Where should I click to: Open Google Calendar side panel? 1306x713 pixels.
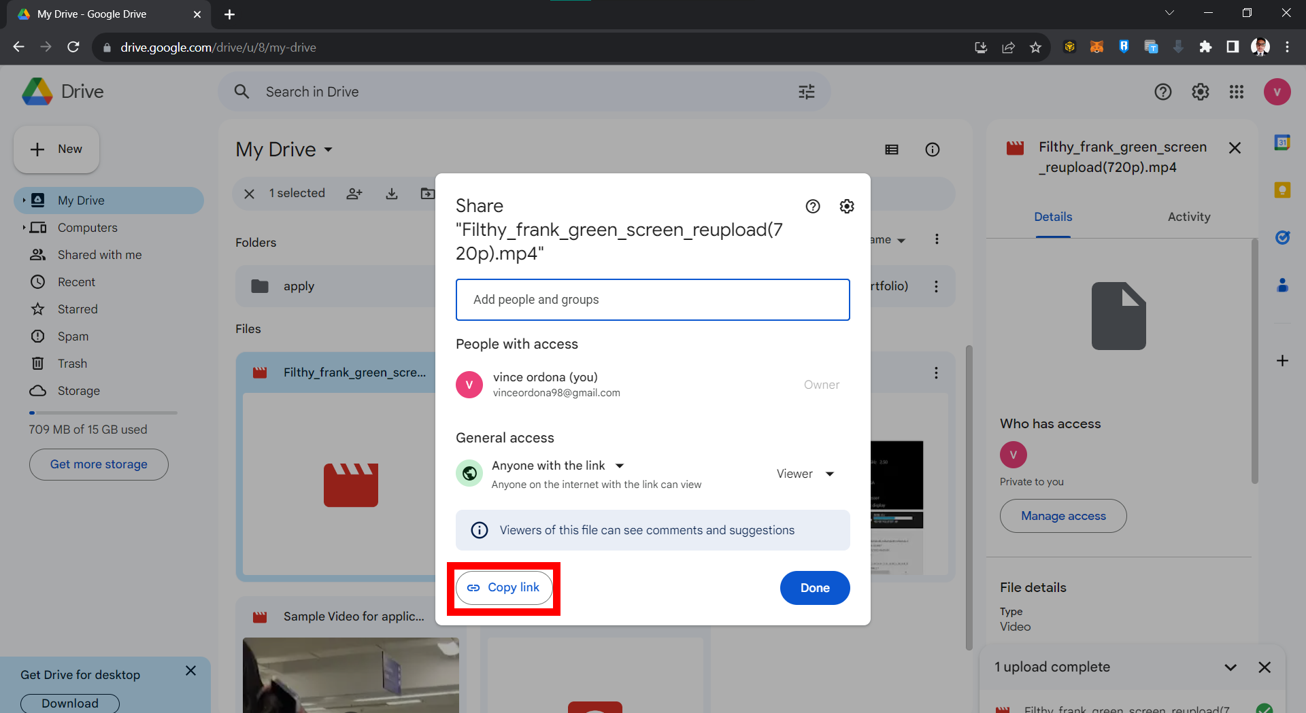click(x=1282, y=143)
